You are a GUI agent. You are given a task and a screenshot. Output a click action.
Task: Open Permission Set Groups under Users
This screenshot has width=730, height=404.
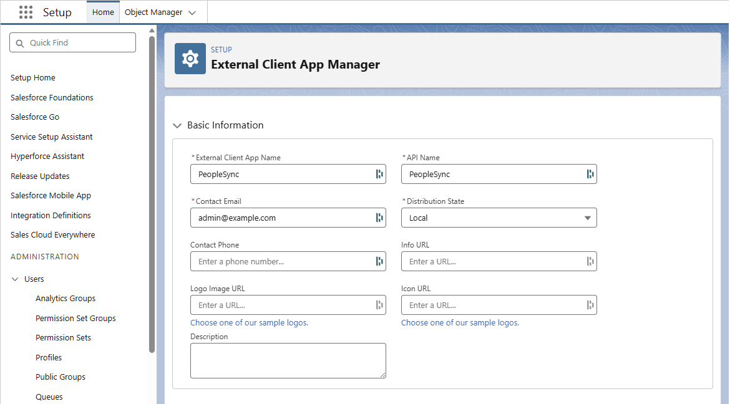[75, 319]
